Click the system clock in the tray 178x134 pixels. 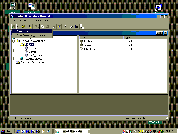[171, 131]
